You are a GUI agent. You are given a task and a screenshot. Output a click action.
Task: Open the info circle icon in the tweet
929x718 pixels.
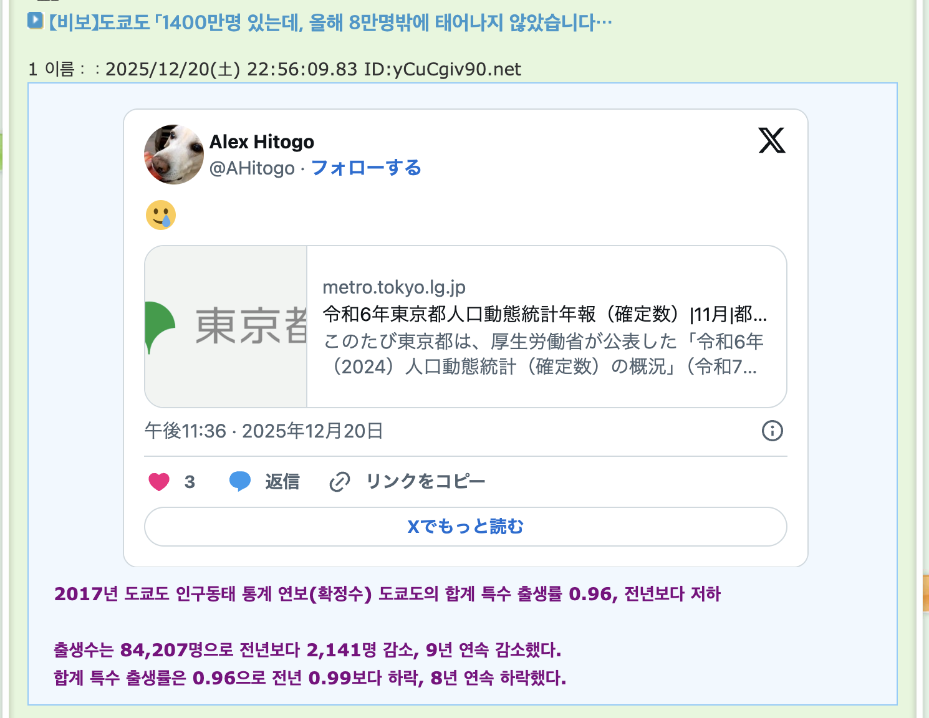[x=772, y=431]
